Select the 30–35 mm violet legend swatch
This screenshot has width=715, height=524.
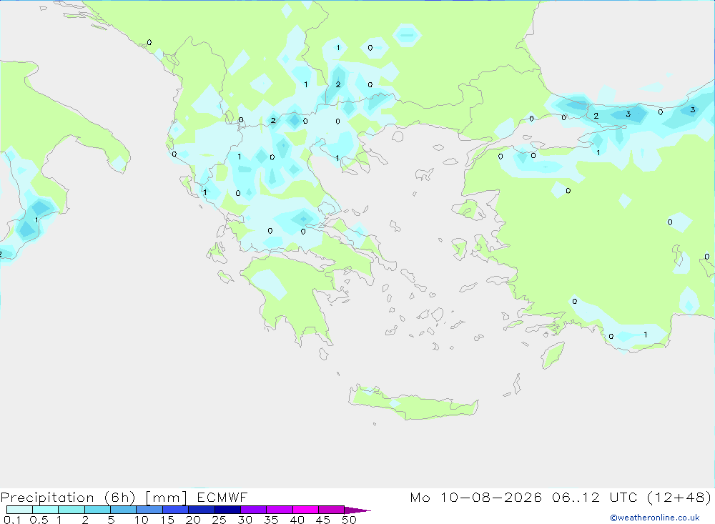(x=254, y=510)
